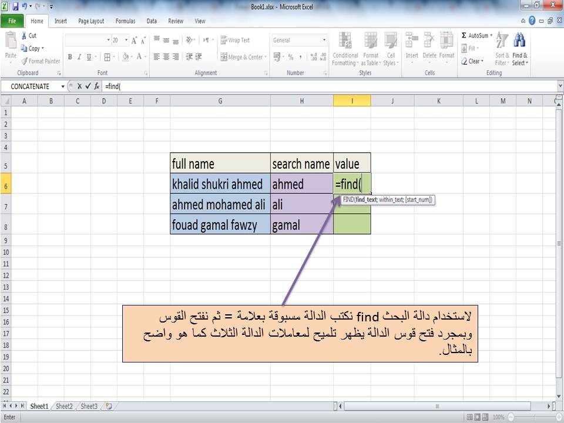564x423 pixels.
Task: Click the insert new worksheet icon
Action: pos(108,406)
